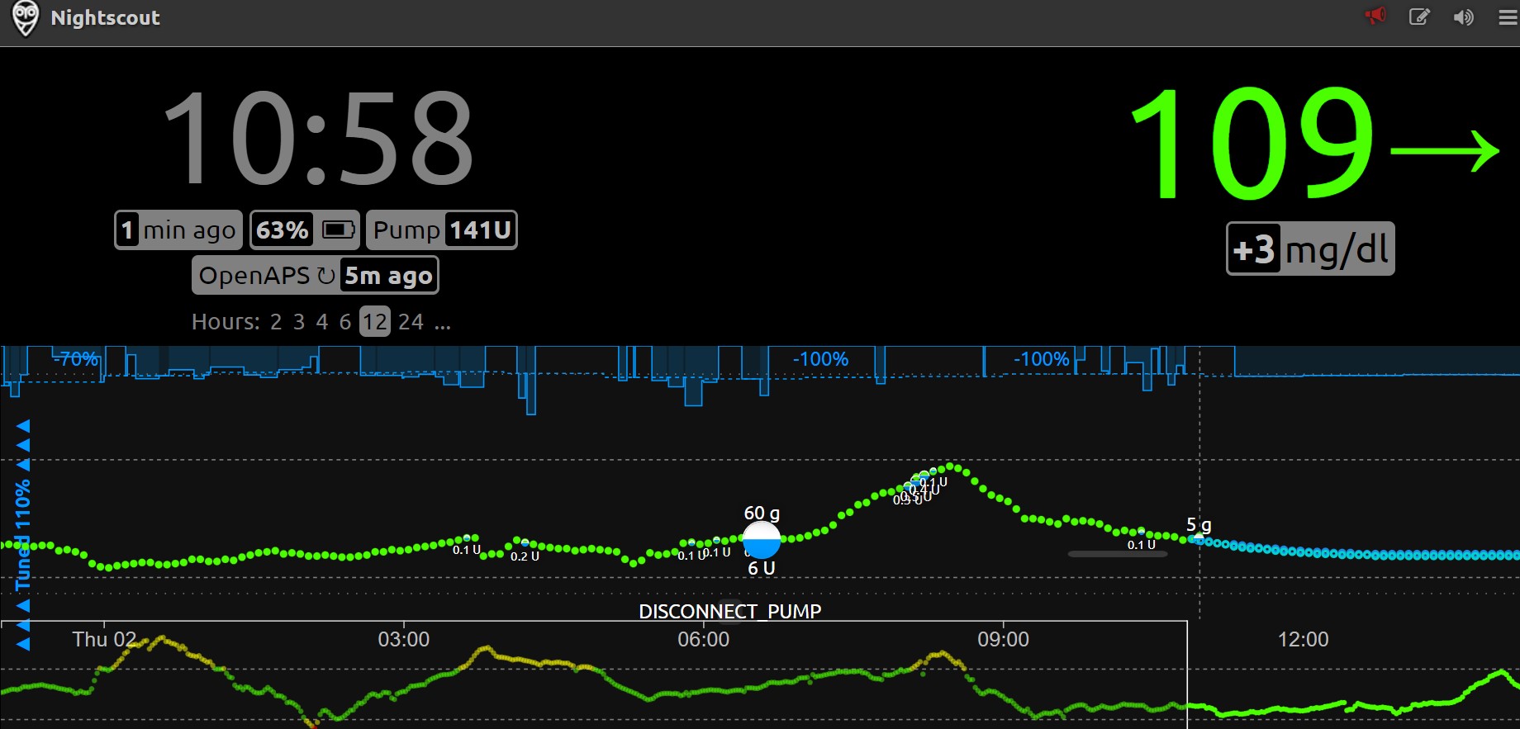This screenshot has width=1520, height=729.
Task: Click the -70% temp basal label
Action: pos(76,359)
